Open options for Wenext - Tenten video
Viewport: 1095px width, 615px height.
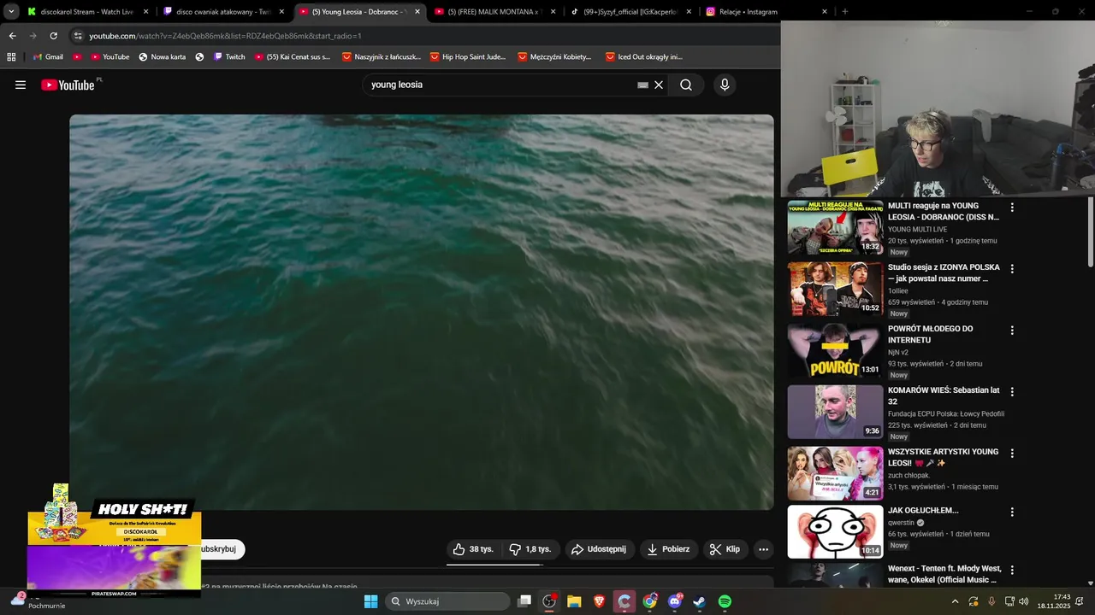pos(1012,570)
